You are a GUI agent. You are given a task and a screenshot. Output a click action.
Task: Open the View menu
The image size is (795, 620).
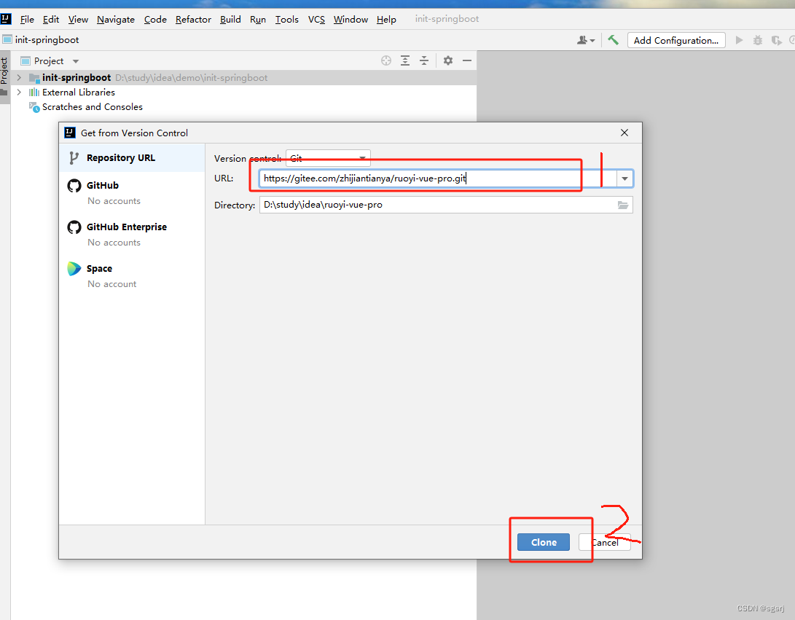click(78, 19)
